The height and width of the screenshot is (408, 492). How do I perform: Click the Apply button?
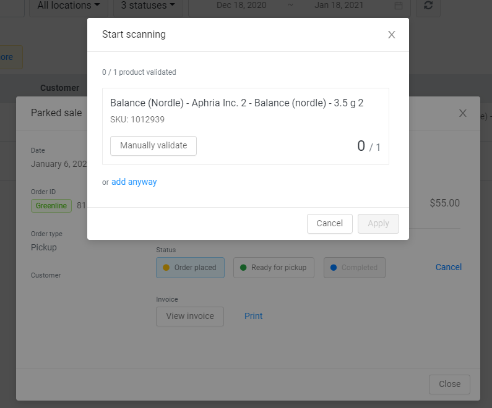coord(378,223)
